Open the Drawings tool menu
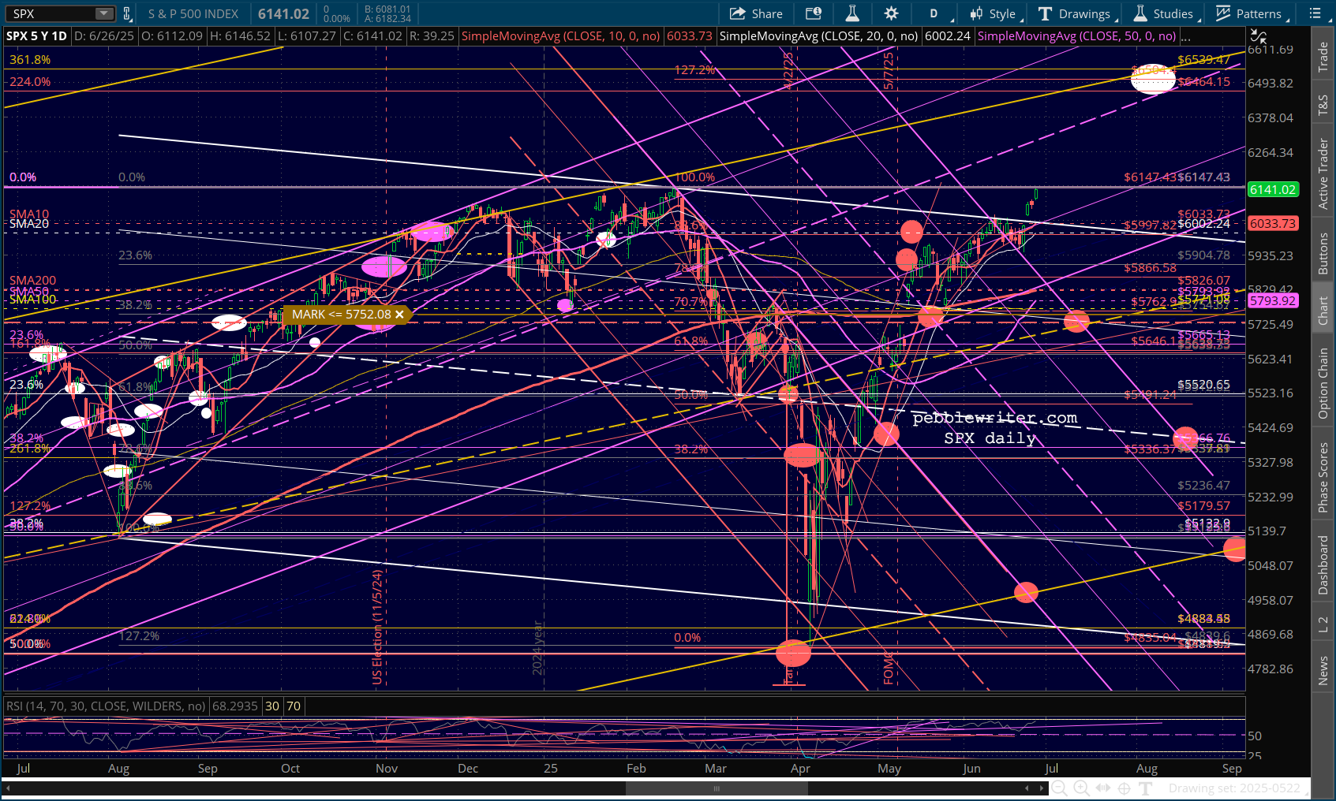Image resolution: width=1336 pixels, height=801 pixels. pos(1077,13)
